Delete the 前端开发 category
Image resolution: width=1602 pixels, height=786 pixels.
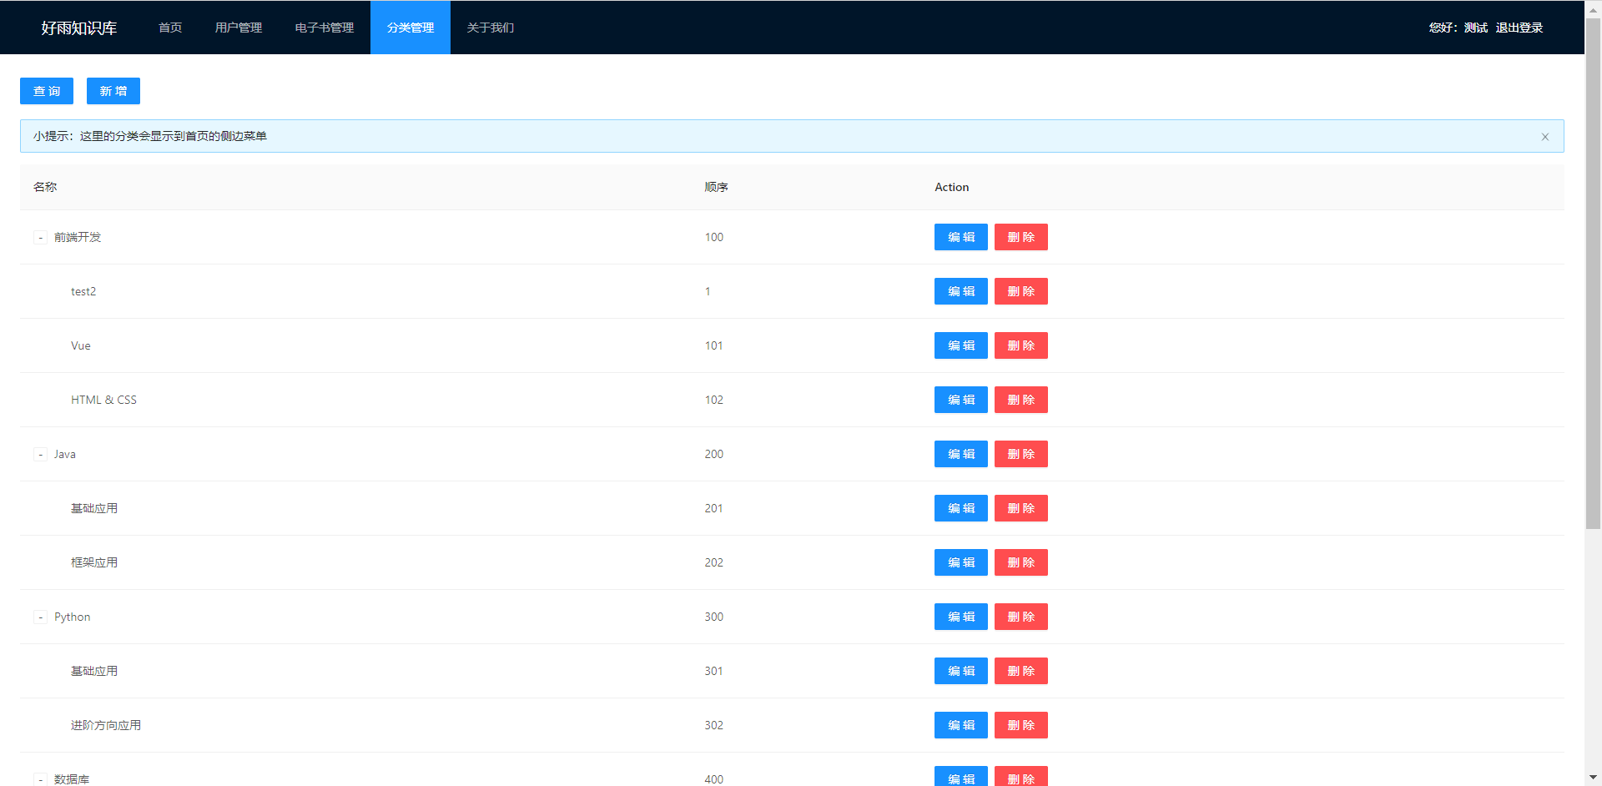(x=1021, y=237)
